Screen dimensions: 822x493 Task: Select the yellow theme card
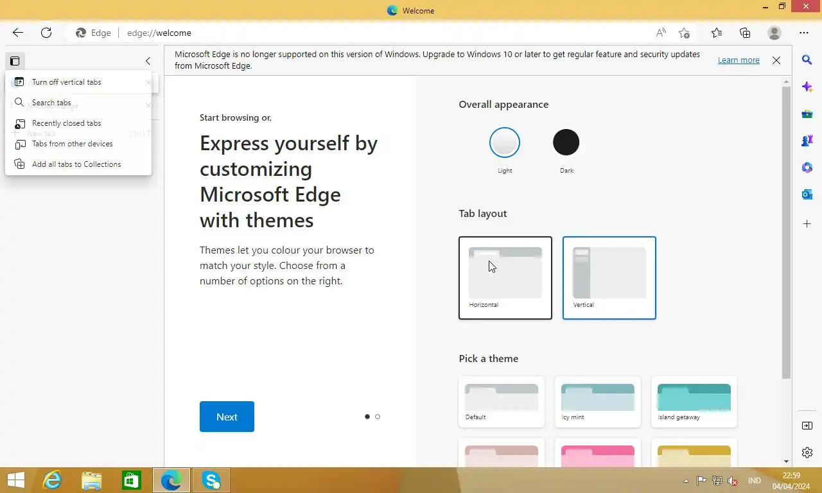[694, 452]
